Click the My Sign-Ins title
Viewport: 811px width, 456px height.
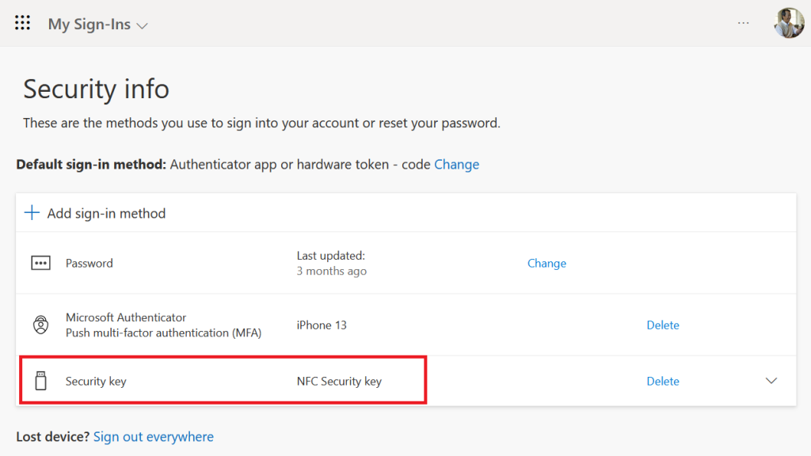click(89, 24)
